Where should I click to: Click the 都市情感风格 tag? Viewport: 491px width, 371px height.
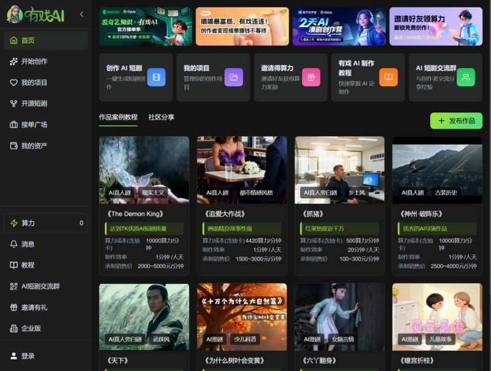pyautogui.click(x=256, y=193)
